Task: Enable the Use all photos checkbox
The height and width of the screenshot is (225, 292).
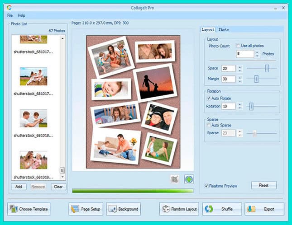Action: pos(238,46)
